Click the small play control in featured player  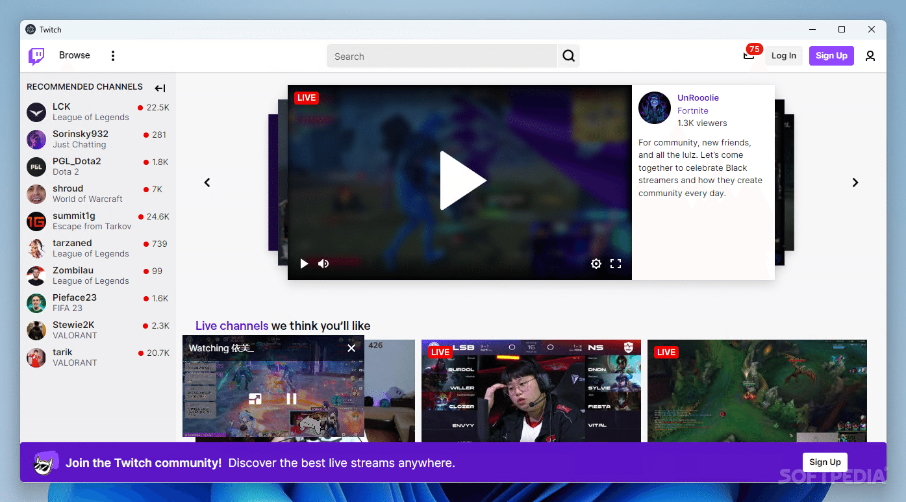(x=304, y=263)
